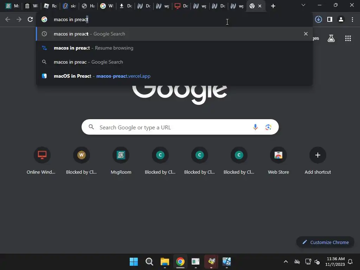Select 'macos in preac - Google Search' suggestion
Screen dimensions: 360x270
point(174,62)
